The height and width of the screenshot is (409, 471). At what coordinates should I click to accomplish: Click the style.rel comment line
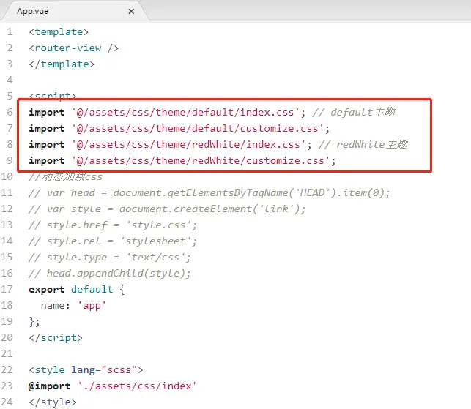click(113, 241)
